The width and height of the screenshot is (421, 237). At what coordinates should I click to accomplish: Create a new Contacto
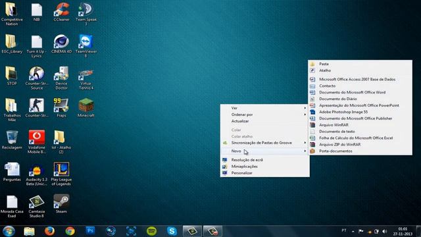click(360, 86)
